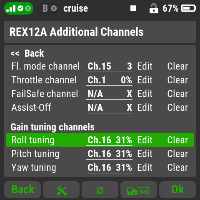
Task: Tap the green refresh arrows icon
Action: point(100,190)
